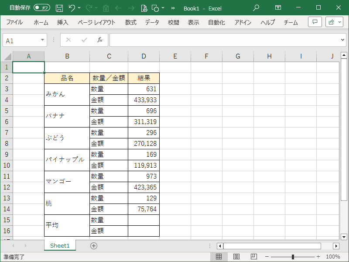The width and height of the screenshot is (349, 262).
Task: Open the shapes dropdown arrow
Action: coord(163,8)
